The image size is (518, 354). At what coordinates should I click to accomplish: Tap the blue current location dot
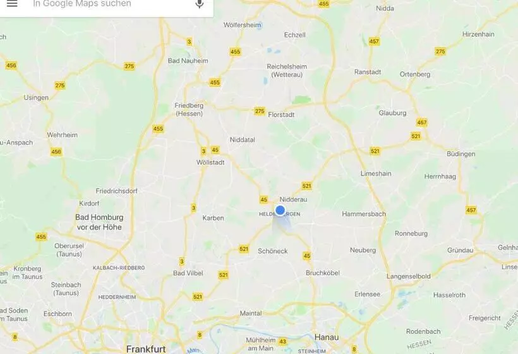point(280,210)
